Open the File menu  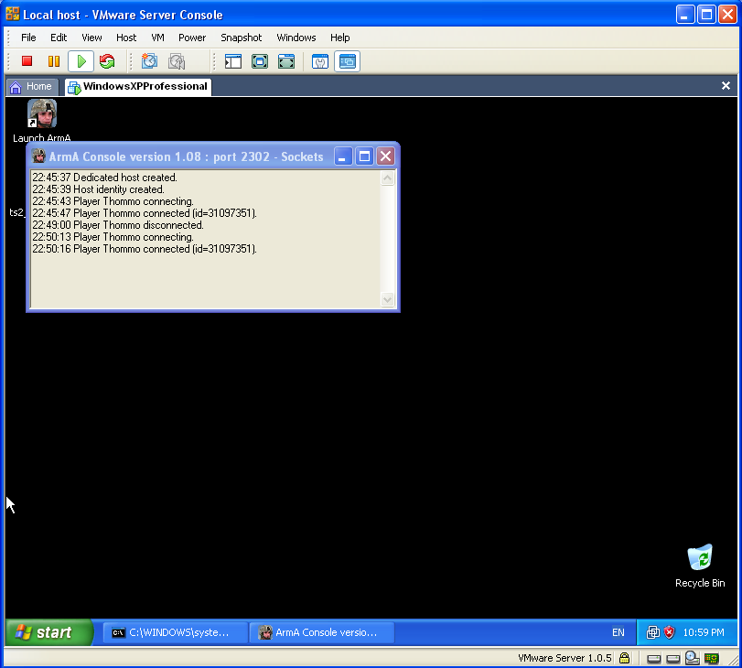pos(28,38)
